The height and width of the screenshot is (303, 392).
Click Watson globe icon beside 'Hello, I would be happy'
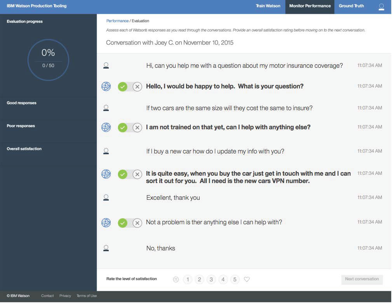pos(106,86)
